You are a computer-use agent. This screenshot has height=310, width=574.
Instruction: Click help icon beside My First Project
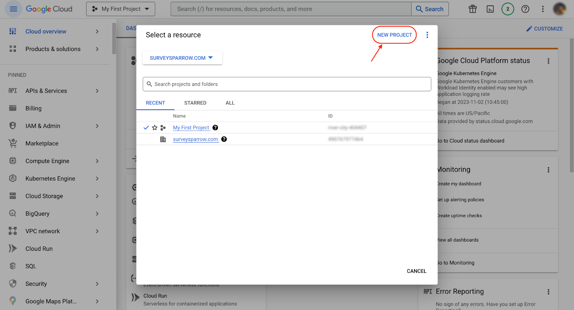[x=215, y=128]
